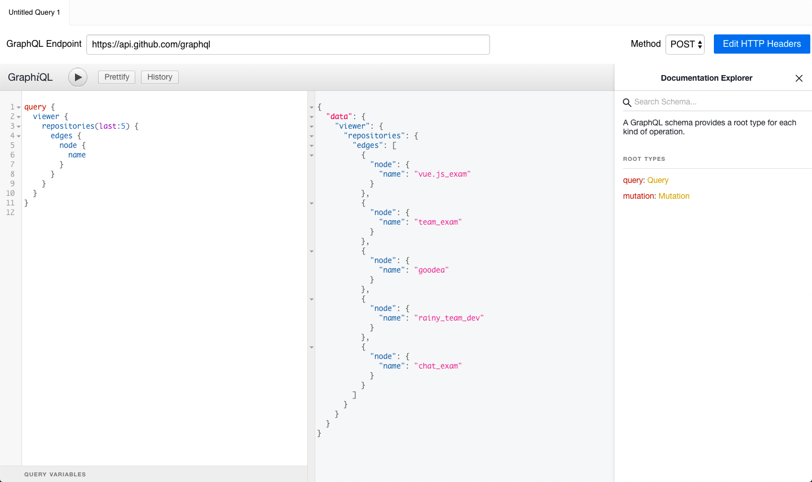The height and width of the screenshot is (482, 812).
Task: Click the search magnifier icon in docs
Action: pos(627,102)
